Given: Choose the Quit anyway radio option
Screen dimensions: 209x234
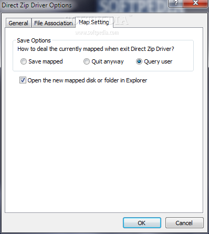Looking at the screenshot, I should (87, 61).
